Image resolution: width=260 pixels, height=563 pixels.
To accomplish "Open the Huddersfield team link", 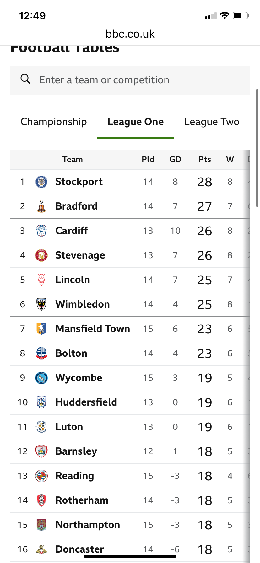I will (86, 402).
